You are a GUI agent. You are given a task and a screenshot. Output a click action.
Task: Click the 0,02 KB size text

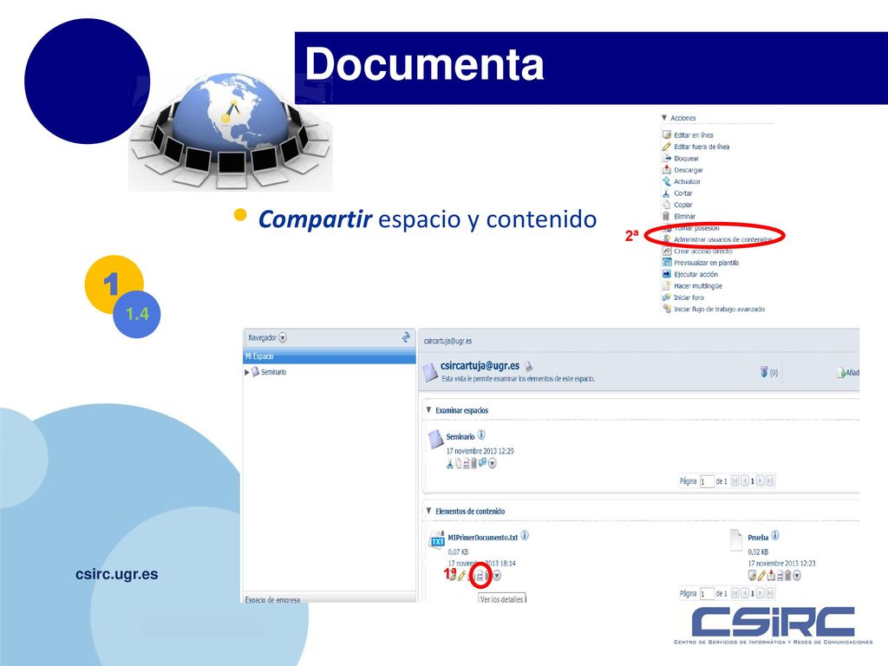tap(758, 552)
